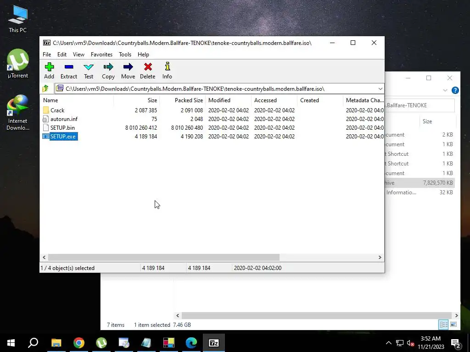Select the 7,829,570 KB archive row
The width and height of the screenshot is (470, 352).
pos(420,183)
